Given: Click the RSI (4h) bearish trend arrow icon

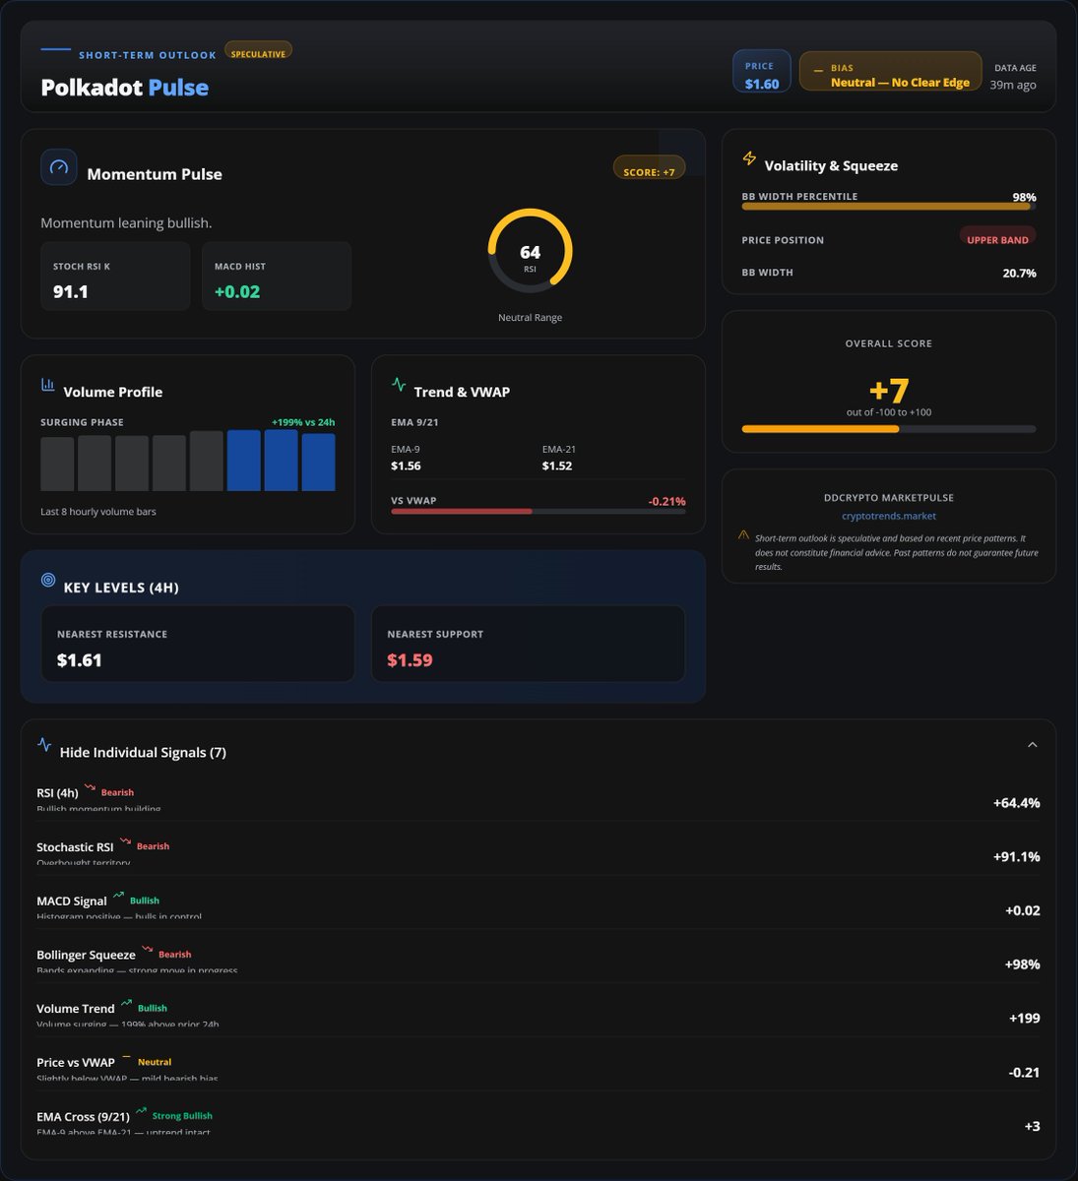Looking at the screenshot, I should point(91,788).
